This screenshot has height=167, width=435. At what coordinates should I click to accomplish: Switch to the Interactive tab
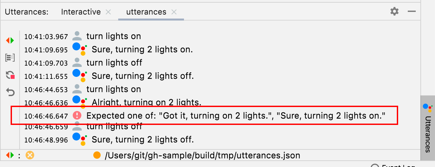(x=81, y=12)
